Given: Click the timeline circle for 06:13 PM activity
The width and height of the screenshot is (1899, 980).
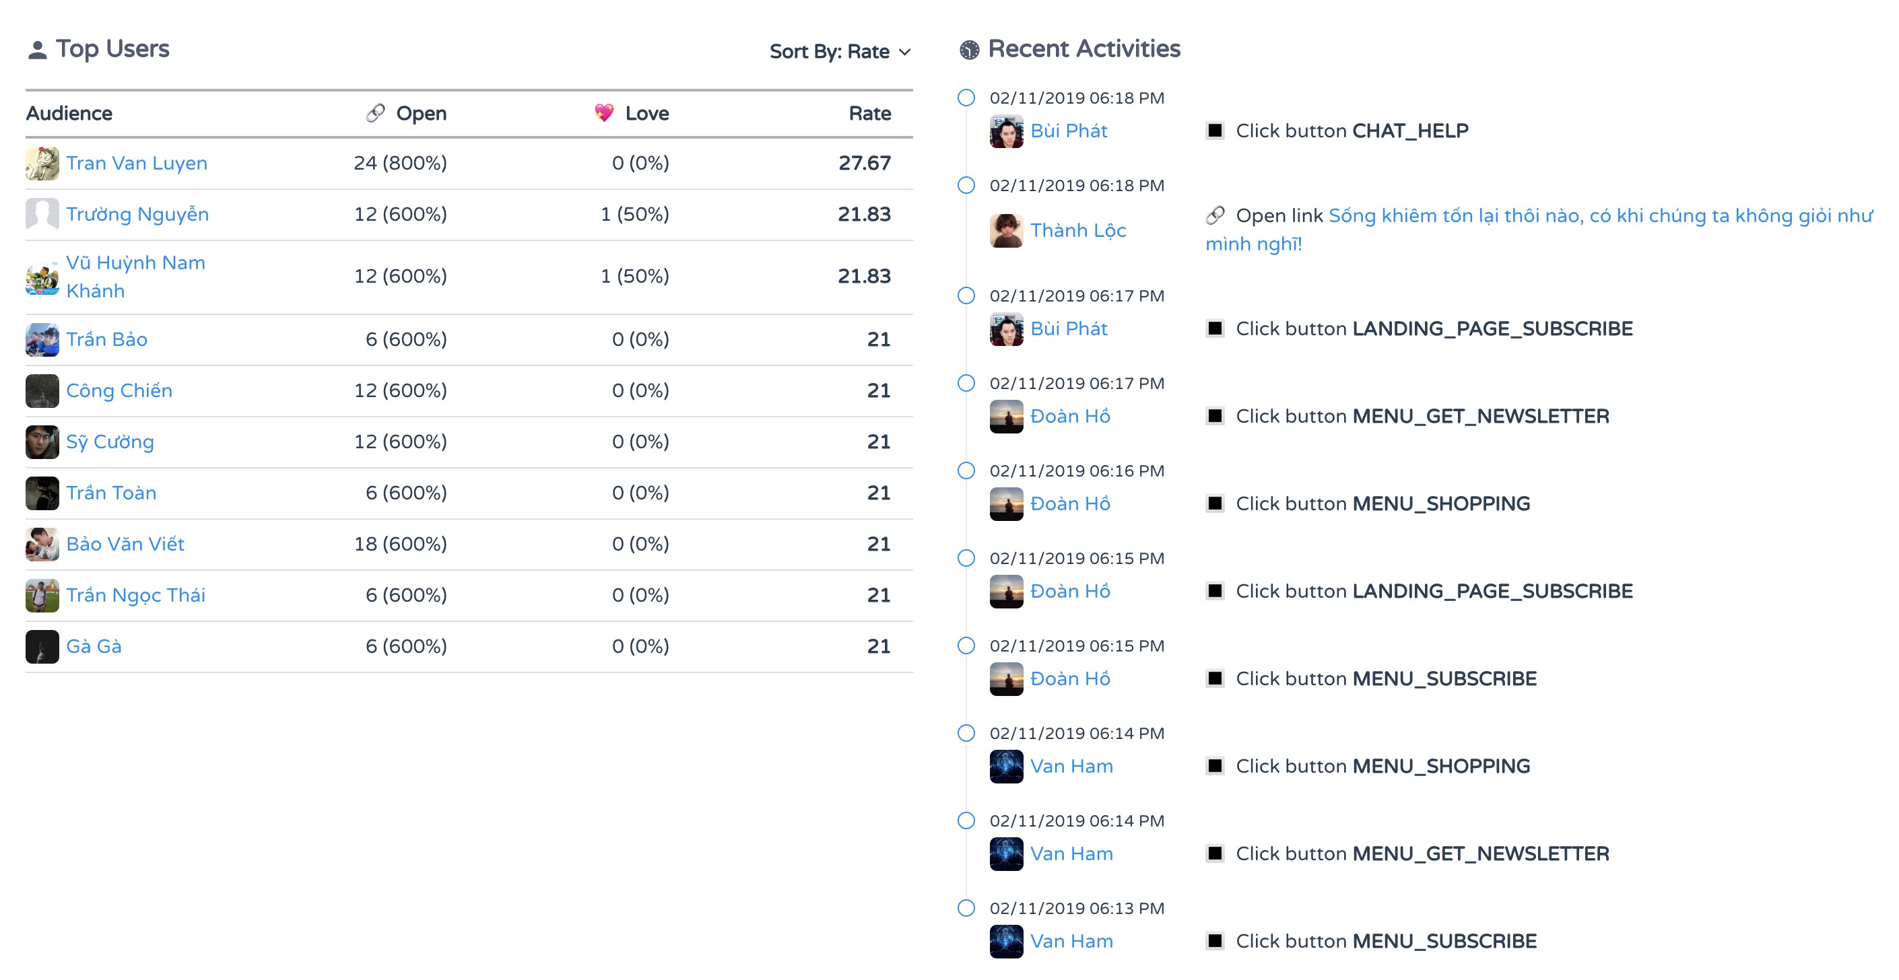Looking at the screenshot, I should tap(966, 908).
